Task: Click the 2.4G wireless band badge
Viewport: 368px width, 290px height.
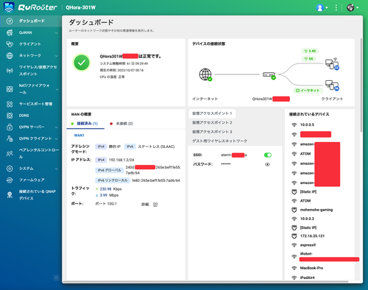Action: coord(310,51)
